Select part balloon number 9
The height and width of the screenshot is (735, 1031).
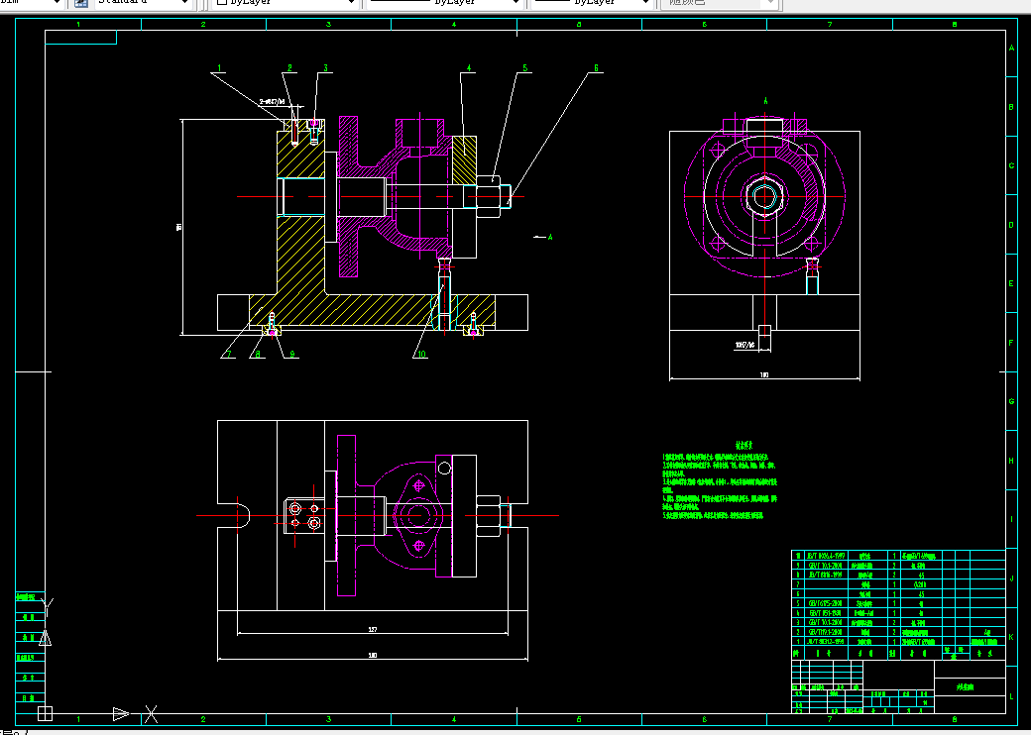click(292, 354)
